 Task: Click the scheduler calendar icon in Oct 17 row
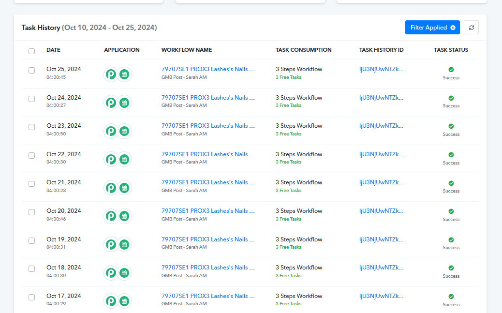click(x=124, y=301)
